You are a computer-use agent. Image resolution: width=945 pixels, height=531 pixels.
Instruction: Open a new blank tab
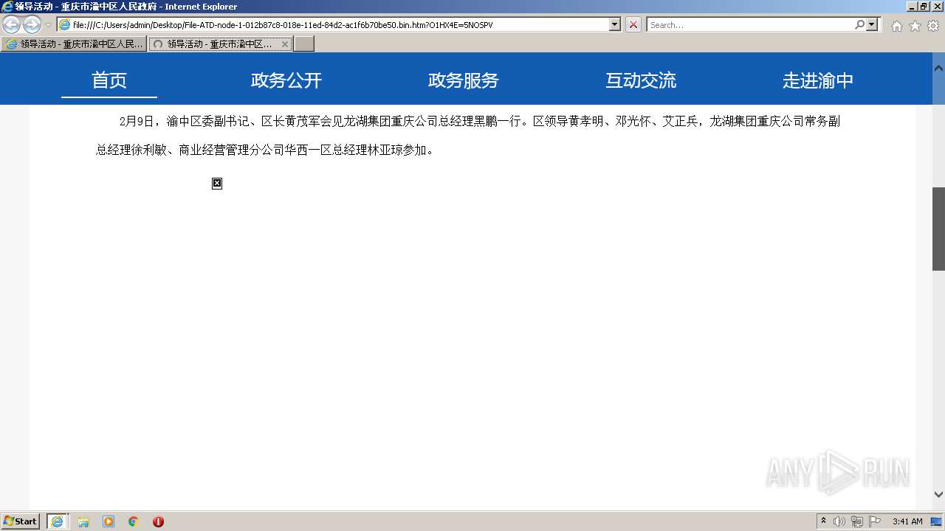pos(304,44)
